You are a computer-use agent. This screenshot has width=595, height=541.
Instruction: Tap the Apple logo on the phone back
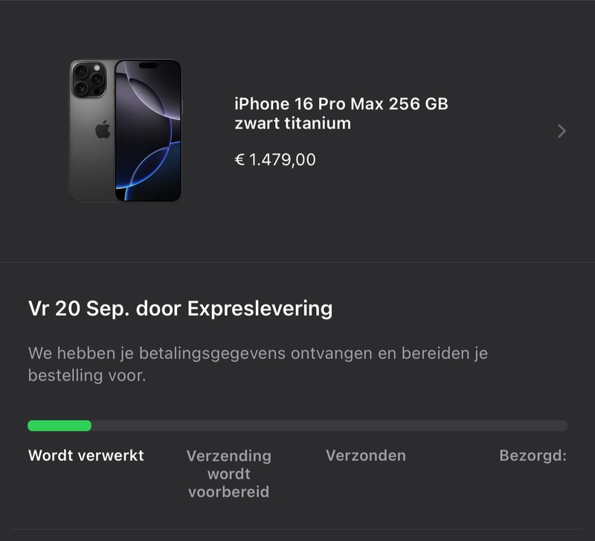(103, 129)
